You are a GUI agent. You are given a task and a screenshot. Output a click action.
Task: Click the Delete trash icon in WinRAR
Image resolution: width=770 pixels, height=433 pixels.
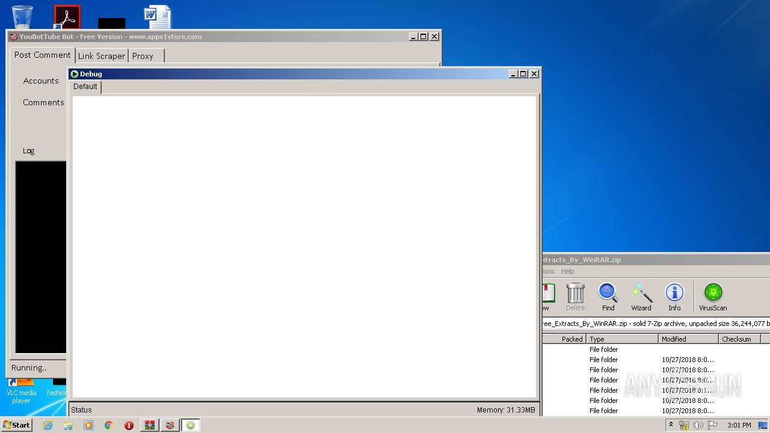tap(575, 297)
